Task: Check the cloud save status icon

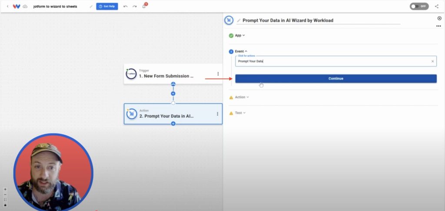Action: [x=25, y=6]
